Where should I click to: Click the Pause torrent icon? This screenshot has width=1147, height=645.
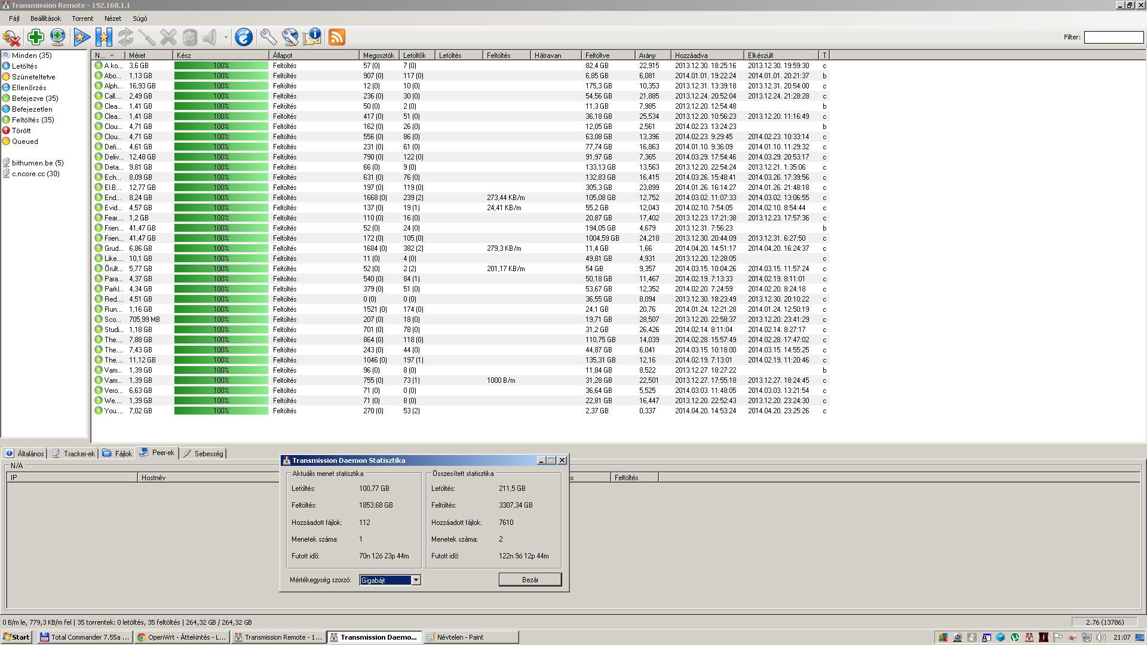point(104,38)
